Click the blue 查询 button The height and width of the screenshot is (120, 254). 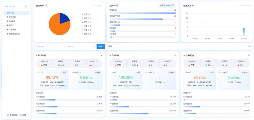coord(101,46)
